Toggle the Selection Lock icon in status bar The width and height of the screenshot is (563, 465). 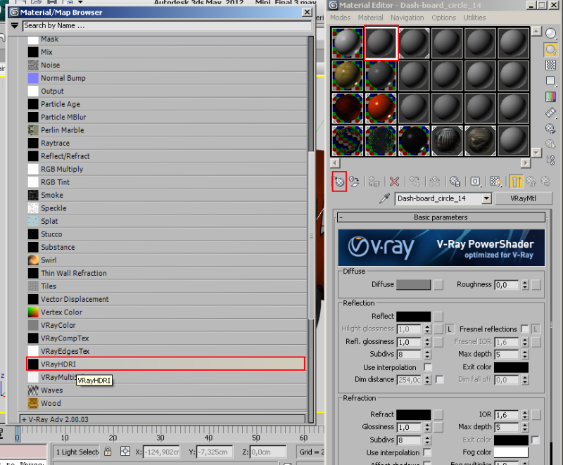(x=108, y=452)
